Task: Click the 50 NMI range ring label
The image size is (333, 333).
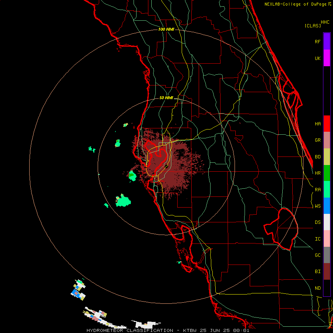Action: 166,98
